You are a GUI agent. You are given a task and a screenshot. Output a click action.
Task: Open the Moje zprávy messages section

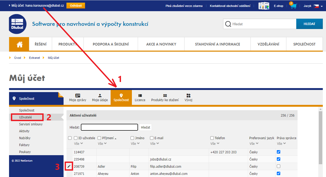[77, 97]
